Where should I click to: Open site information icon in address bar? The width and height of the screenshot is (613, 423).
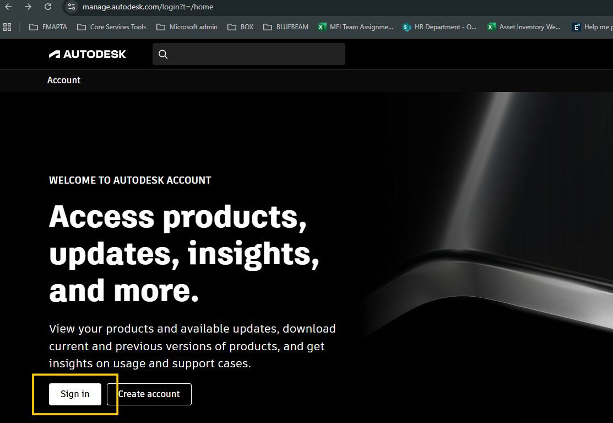click(72, 7)
